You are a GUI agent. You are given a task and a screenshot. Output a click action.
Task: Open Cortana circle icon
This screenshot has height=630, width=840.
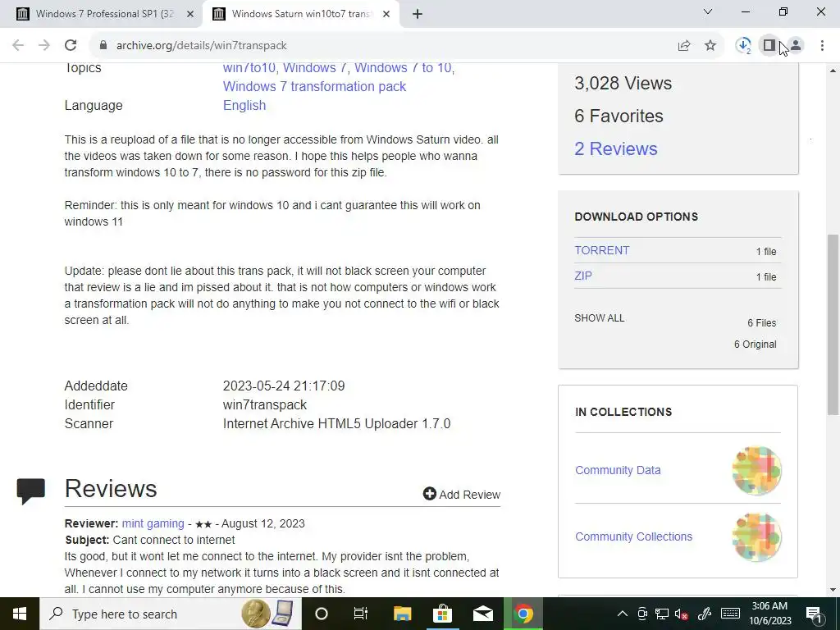click(322, 614)
